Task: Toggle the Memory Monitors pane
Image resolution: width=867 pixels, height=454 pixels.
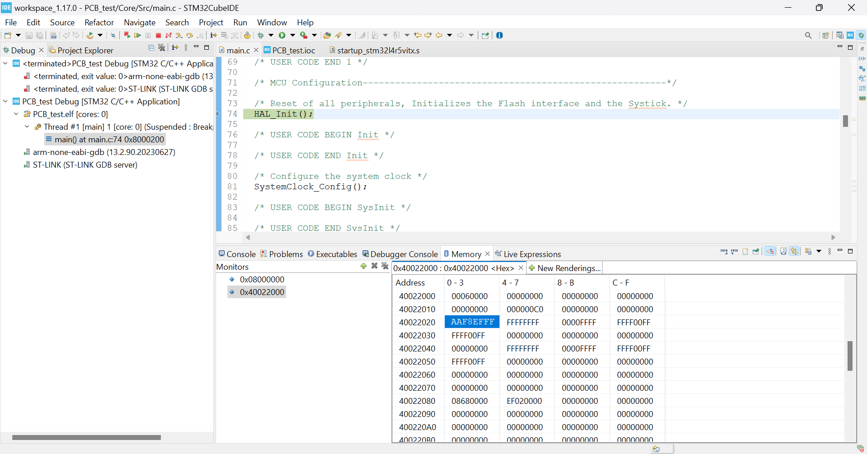Action: point(770,252)
